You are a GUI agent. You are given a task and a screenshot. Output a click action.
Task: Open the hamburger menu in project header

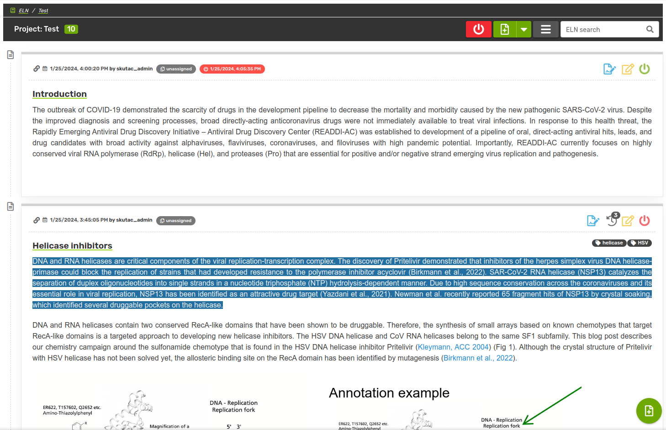pos(545,29)
